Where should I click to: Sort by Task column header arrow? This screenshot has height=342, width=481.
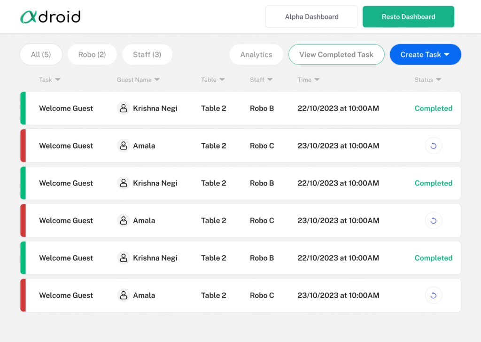tap(58, 80)
